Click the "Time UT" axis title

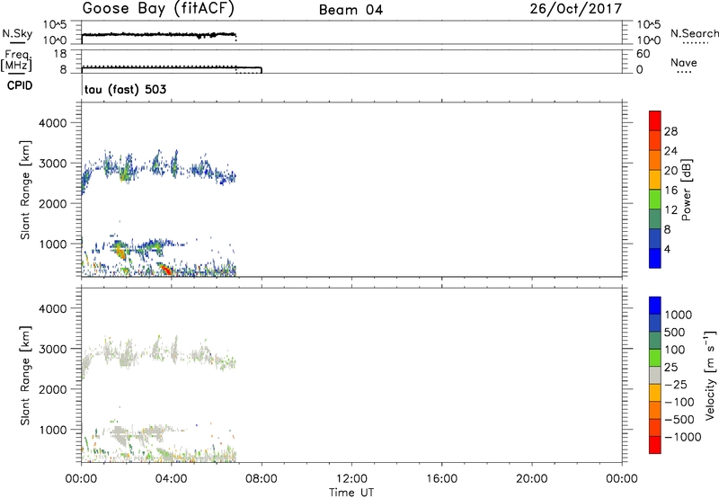[351, 493]
